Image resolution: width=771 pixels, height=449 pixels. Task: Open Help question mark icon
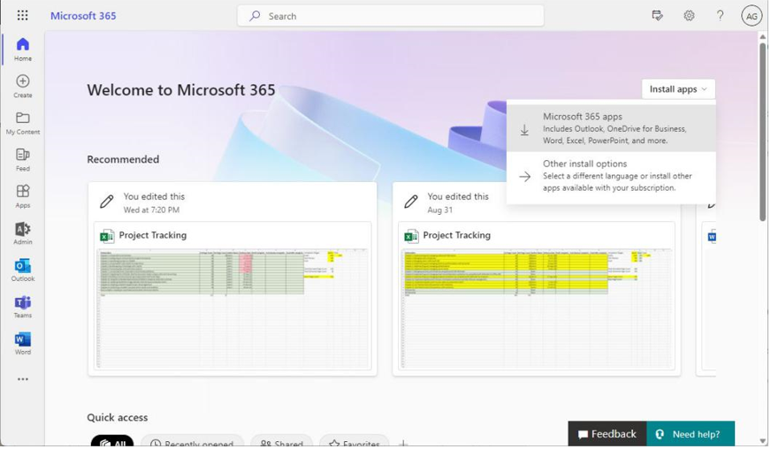720,16
